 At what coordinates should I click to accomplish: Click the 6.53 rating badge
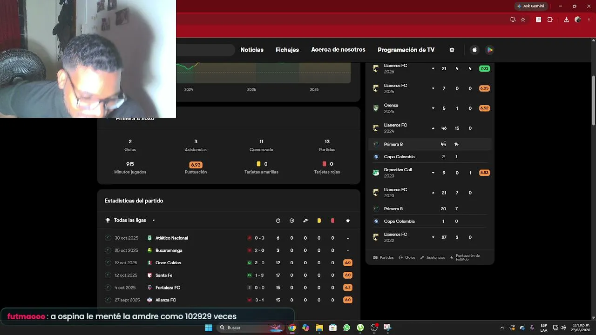[484, 173]
